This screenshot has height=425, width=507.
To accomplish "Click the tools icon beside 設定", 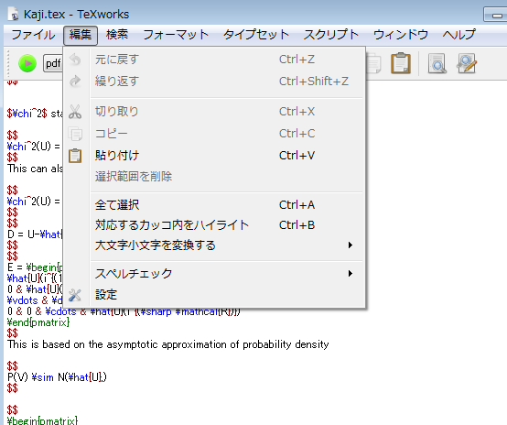I will [x=75, y=295].
